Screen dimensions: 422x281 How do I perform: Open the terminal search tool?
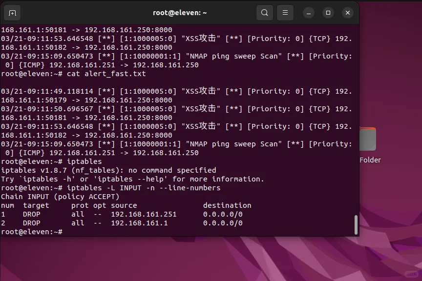265,13
